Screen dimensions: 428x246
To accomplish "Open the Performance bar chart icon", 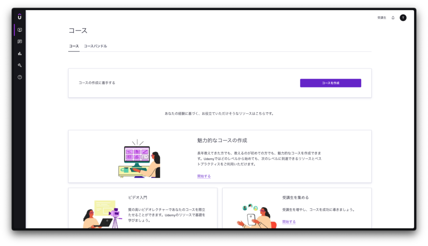I will 20,54.
